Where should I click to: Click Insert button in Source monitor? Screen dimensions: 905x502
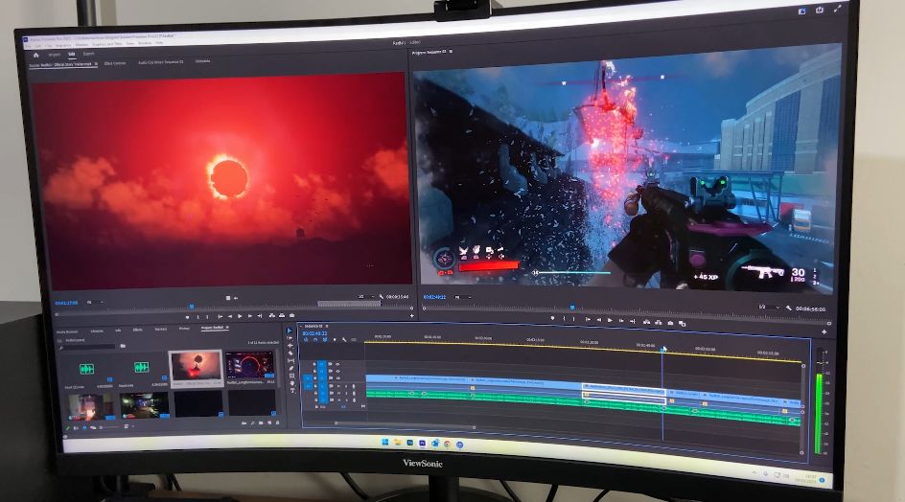[272, 315]
